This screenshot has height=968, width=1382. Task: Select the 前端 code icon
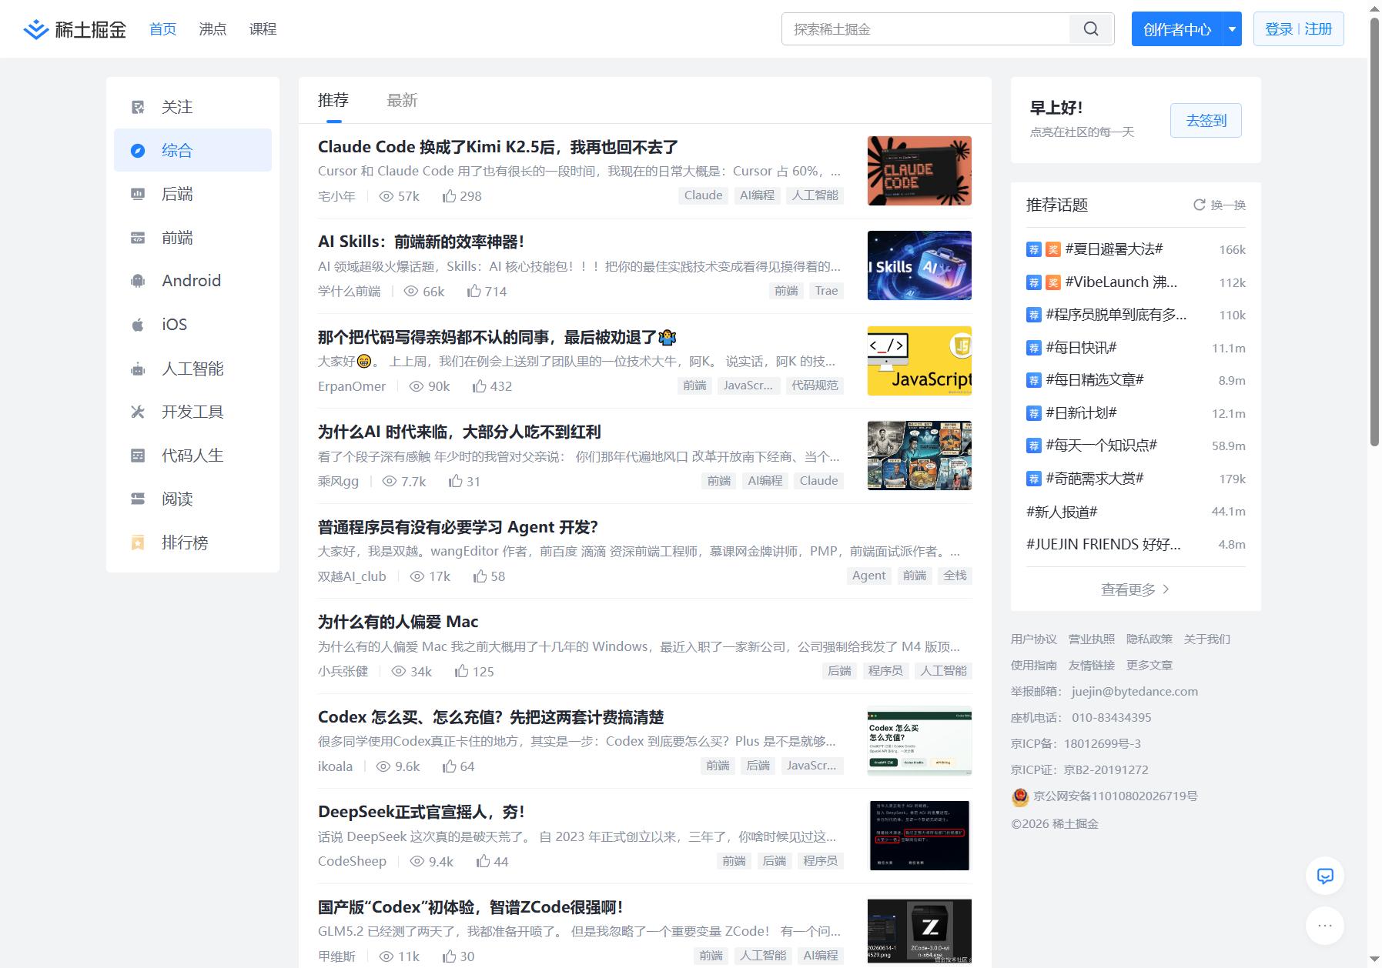(x=138, y=238)
